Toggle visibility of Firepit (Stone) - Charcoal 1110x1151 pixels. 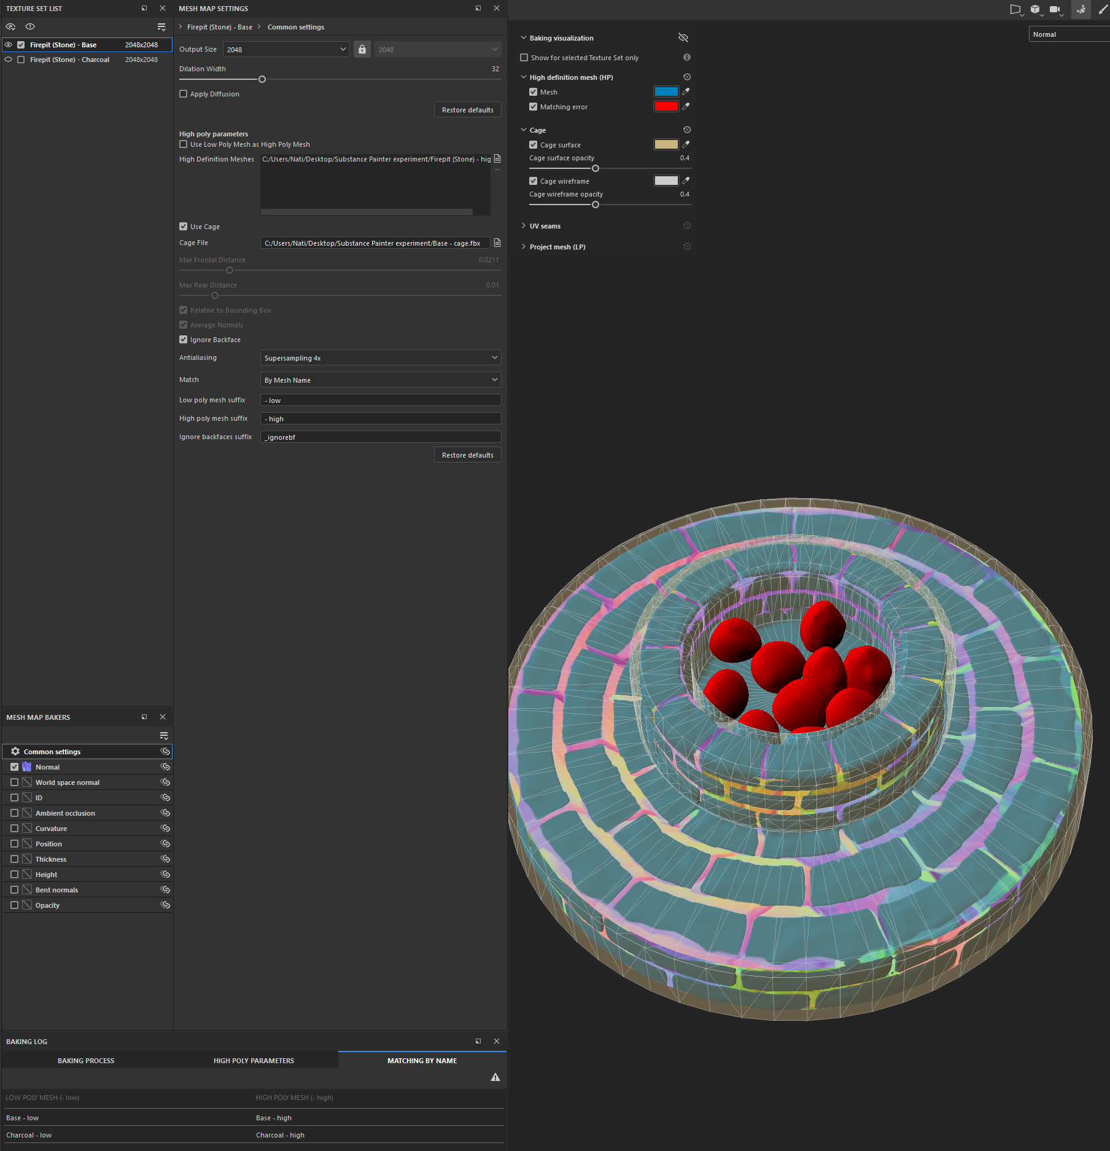click(8, 59)
